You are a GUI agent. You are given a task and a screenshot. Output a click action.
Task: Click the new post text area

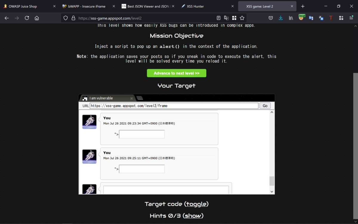(x=166, y=190)
